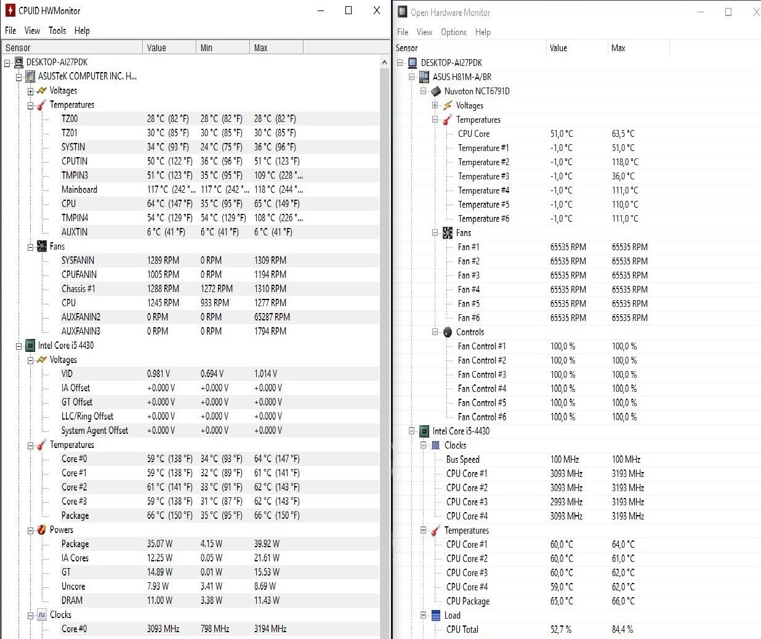Expand the Voltages node under ASUSTeK in HWMonitor
The height and width of the screenshot is (639, 761).
pyautogui.click(x=30, y=91)
